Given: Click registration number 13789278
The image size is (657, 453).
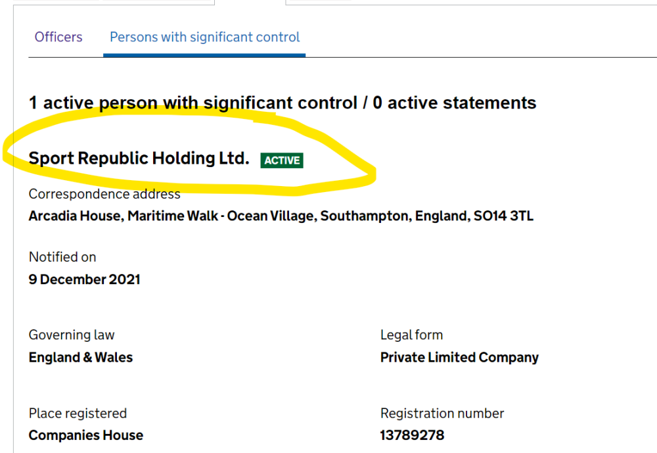Looking at the screenshot, I should (x=411, y=435).
